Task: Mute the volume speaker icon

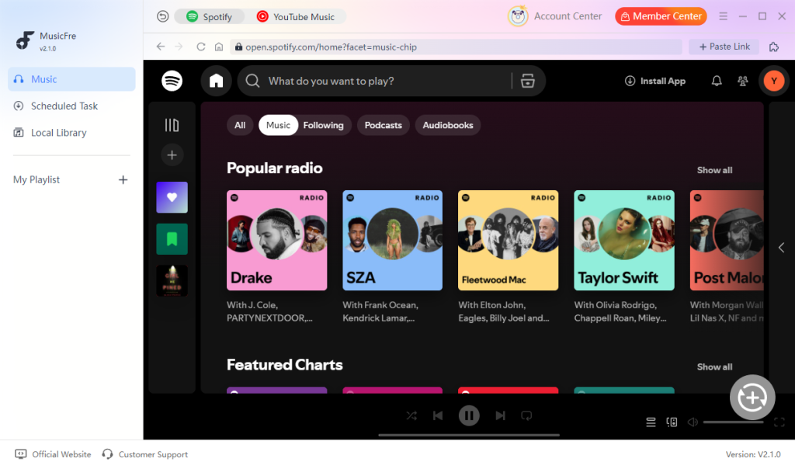Action: [x=693, y=422]
